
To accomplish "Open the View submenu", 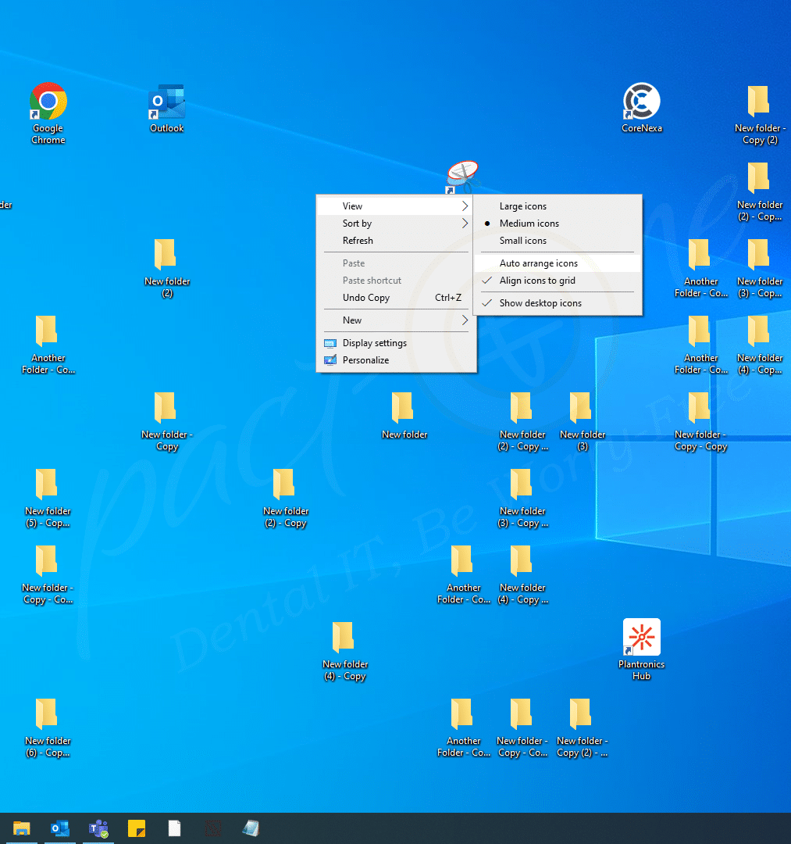I will tap(352, 206).
